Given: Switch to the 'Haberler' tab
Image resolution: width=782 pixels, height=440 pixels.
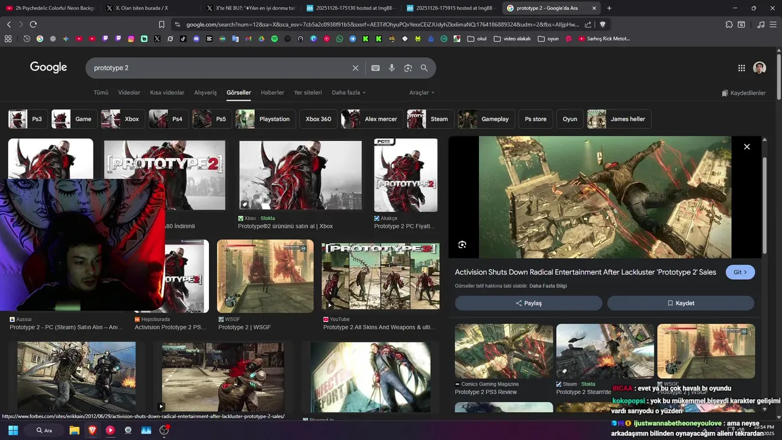Looking at the screenshot, I should [x=272, y=93].
